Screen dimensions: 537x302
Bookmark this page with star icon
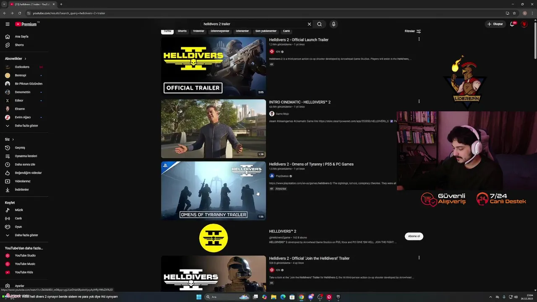514,13
